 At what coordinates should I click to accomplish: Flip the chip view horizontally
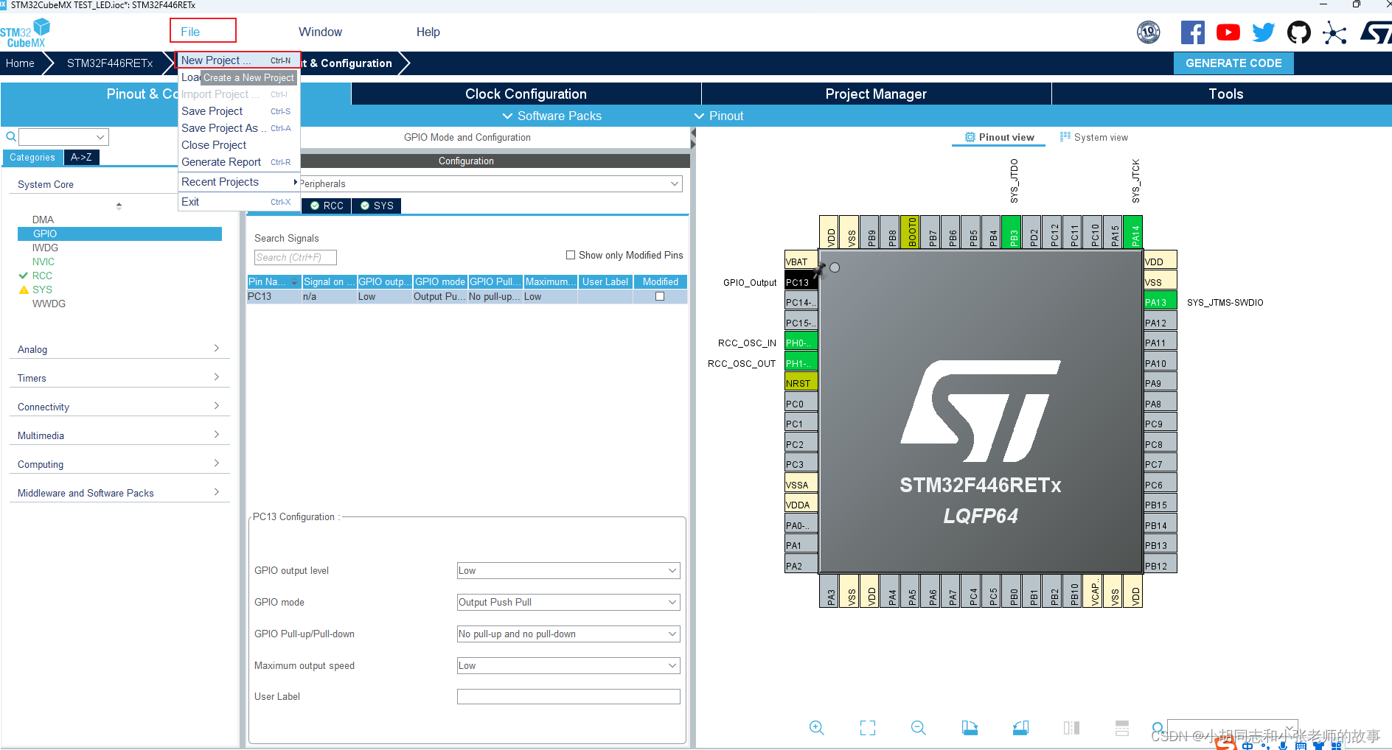click(1071, 728)
